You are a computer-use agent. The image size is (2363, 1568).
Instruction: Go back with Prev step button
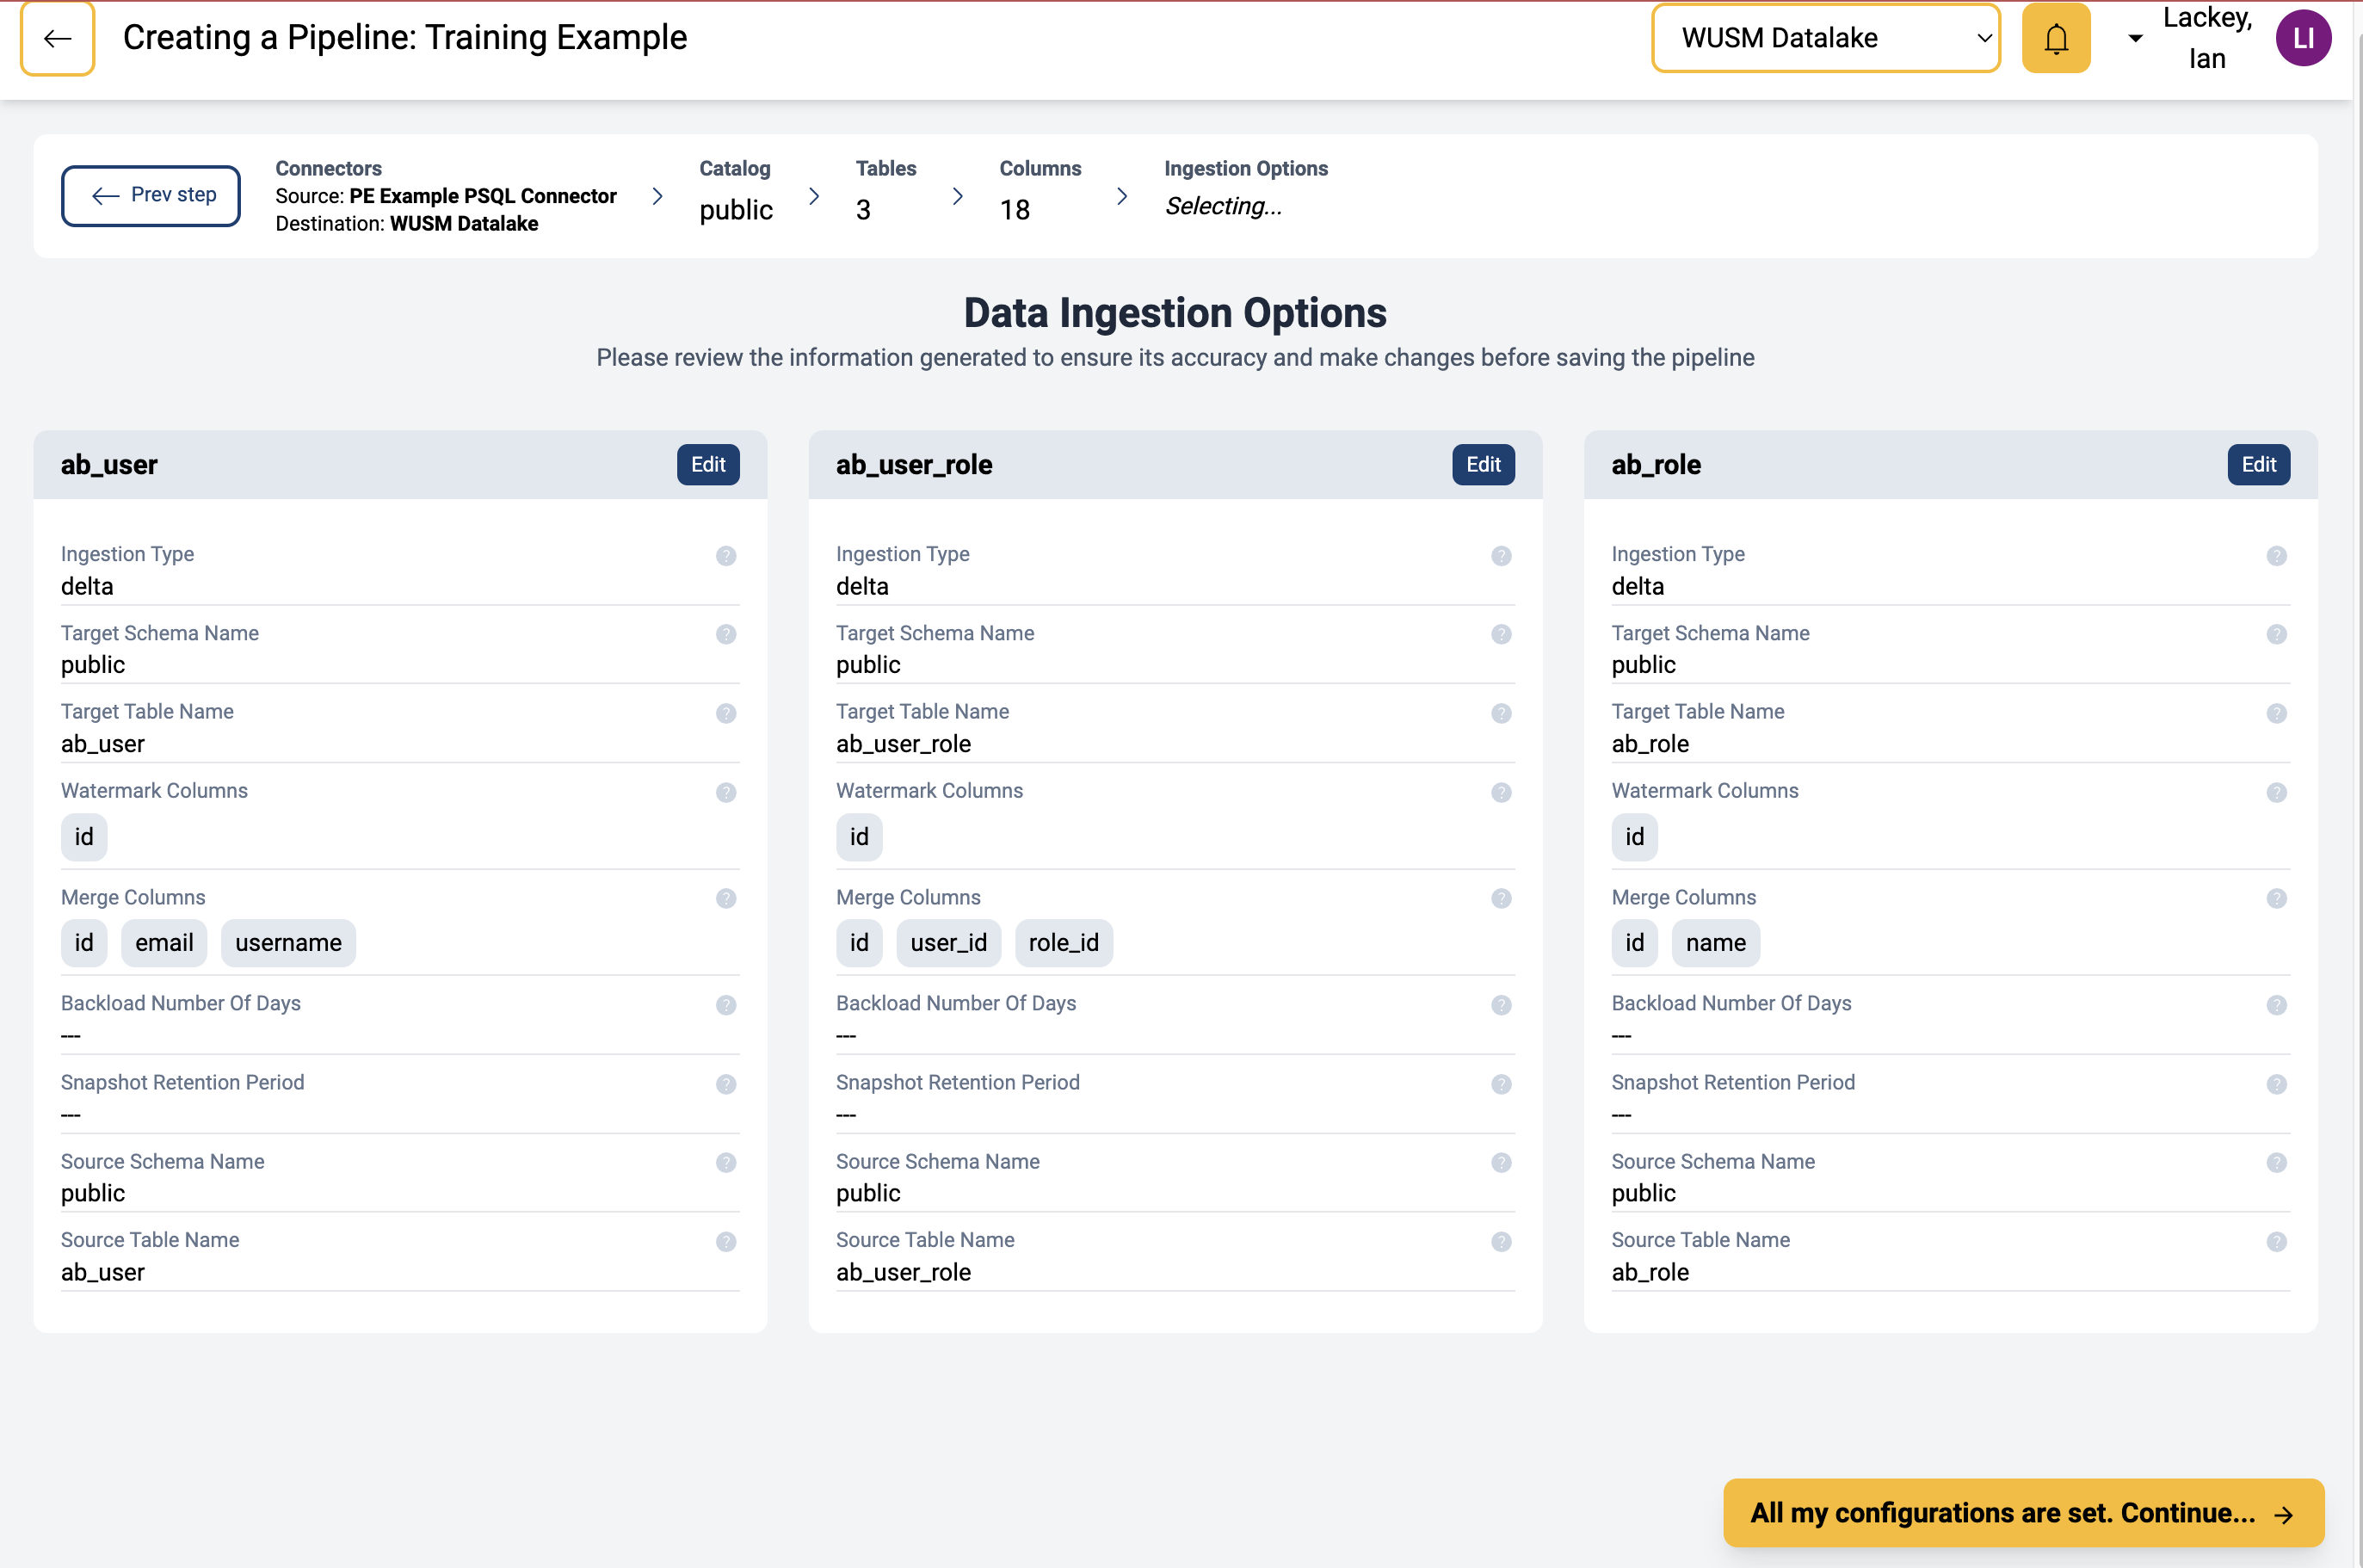point(151,195)
